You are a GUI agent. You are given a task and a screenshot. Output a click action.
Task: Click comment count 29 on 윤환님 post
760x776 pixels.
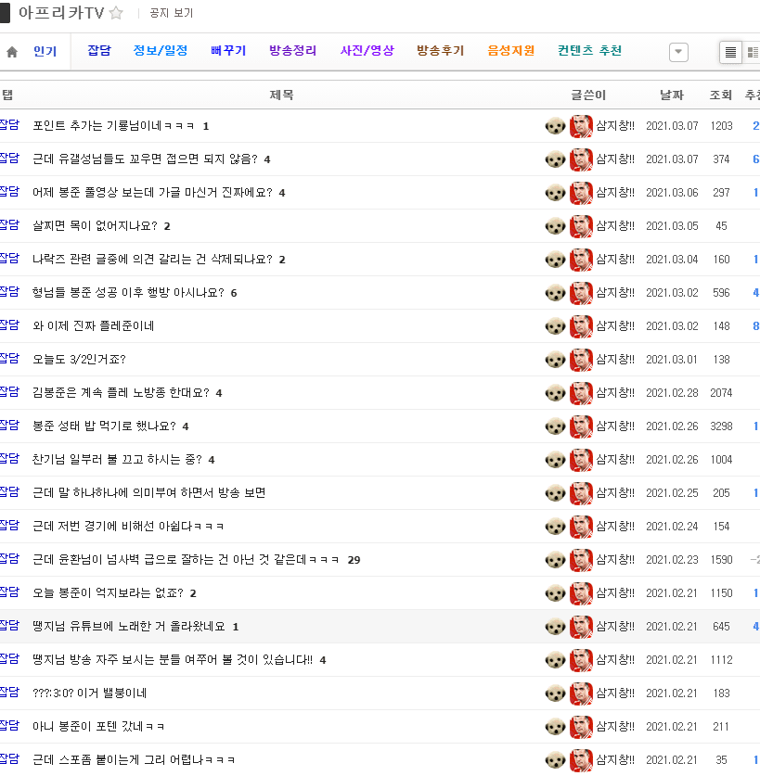click(354, 560)
